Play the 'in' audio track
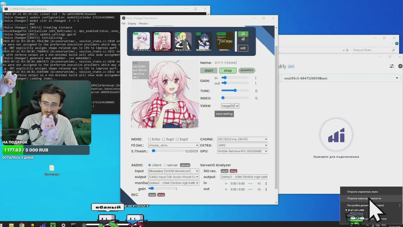Screen dimensions: 403x227 coord(226,183)
